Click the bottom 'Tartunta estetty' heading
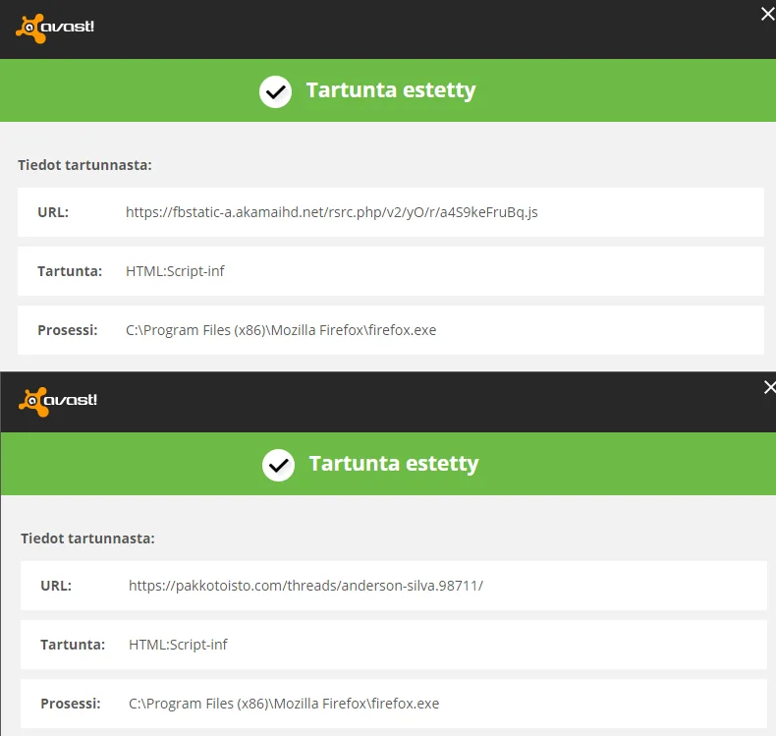This screenshot has width=776, height=736. (393, 464)
